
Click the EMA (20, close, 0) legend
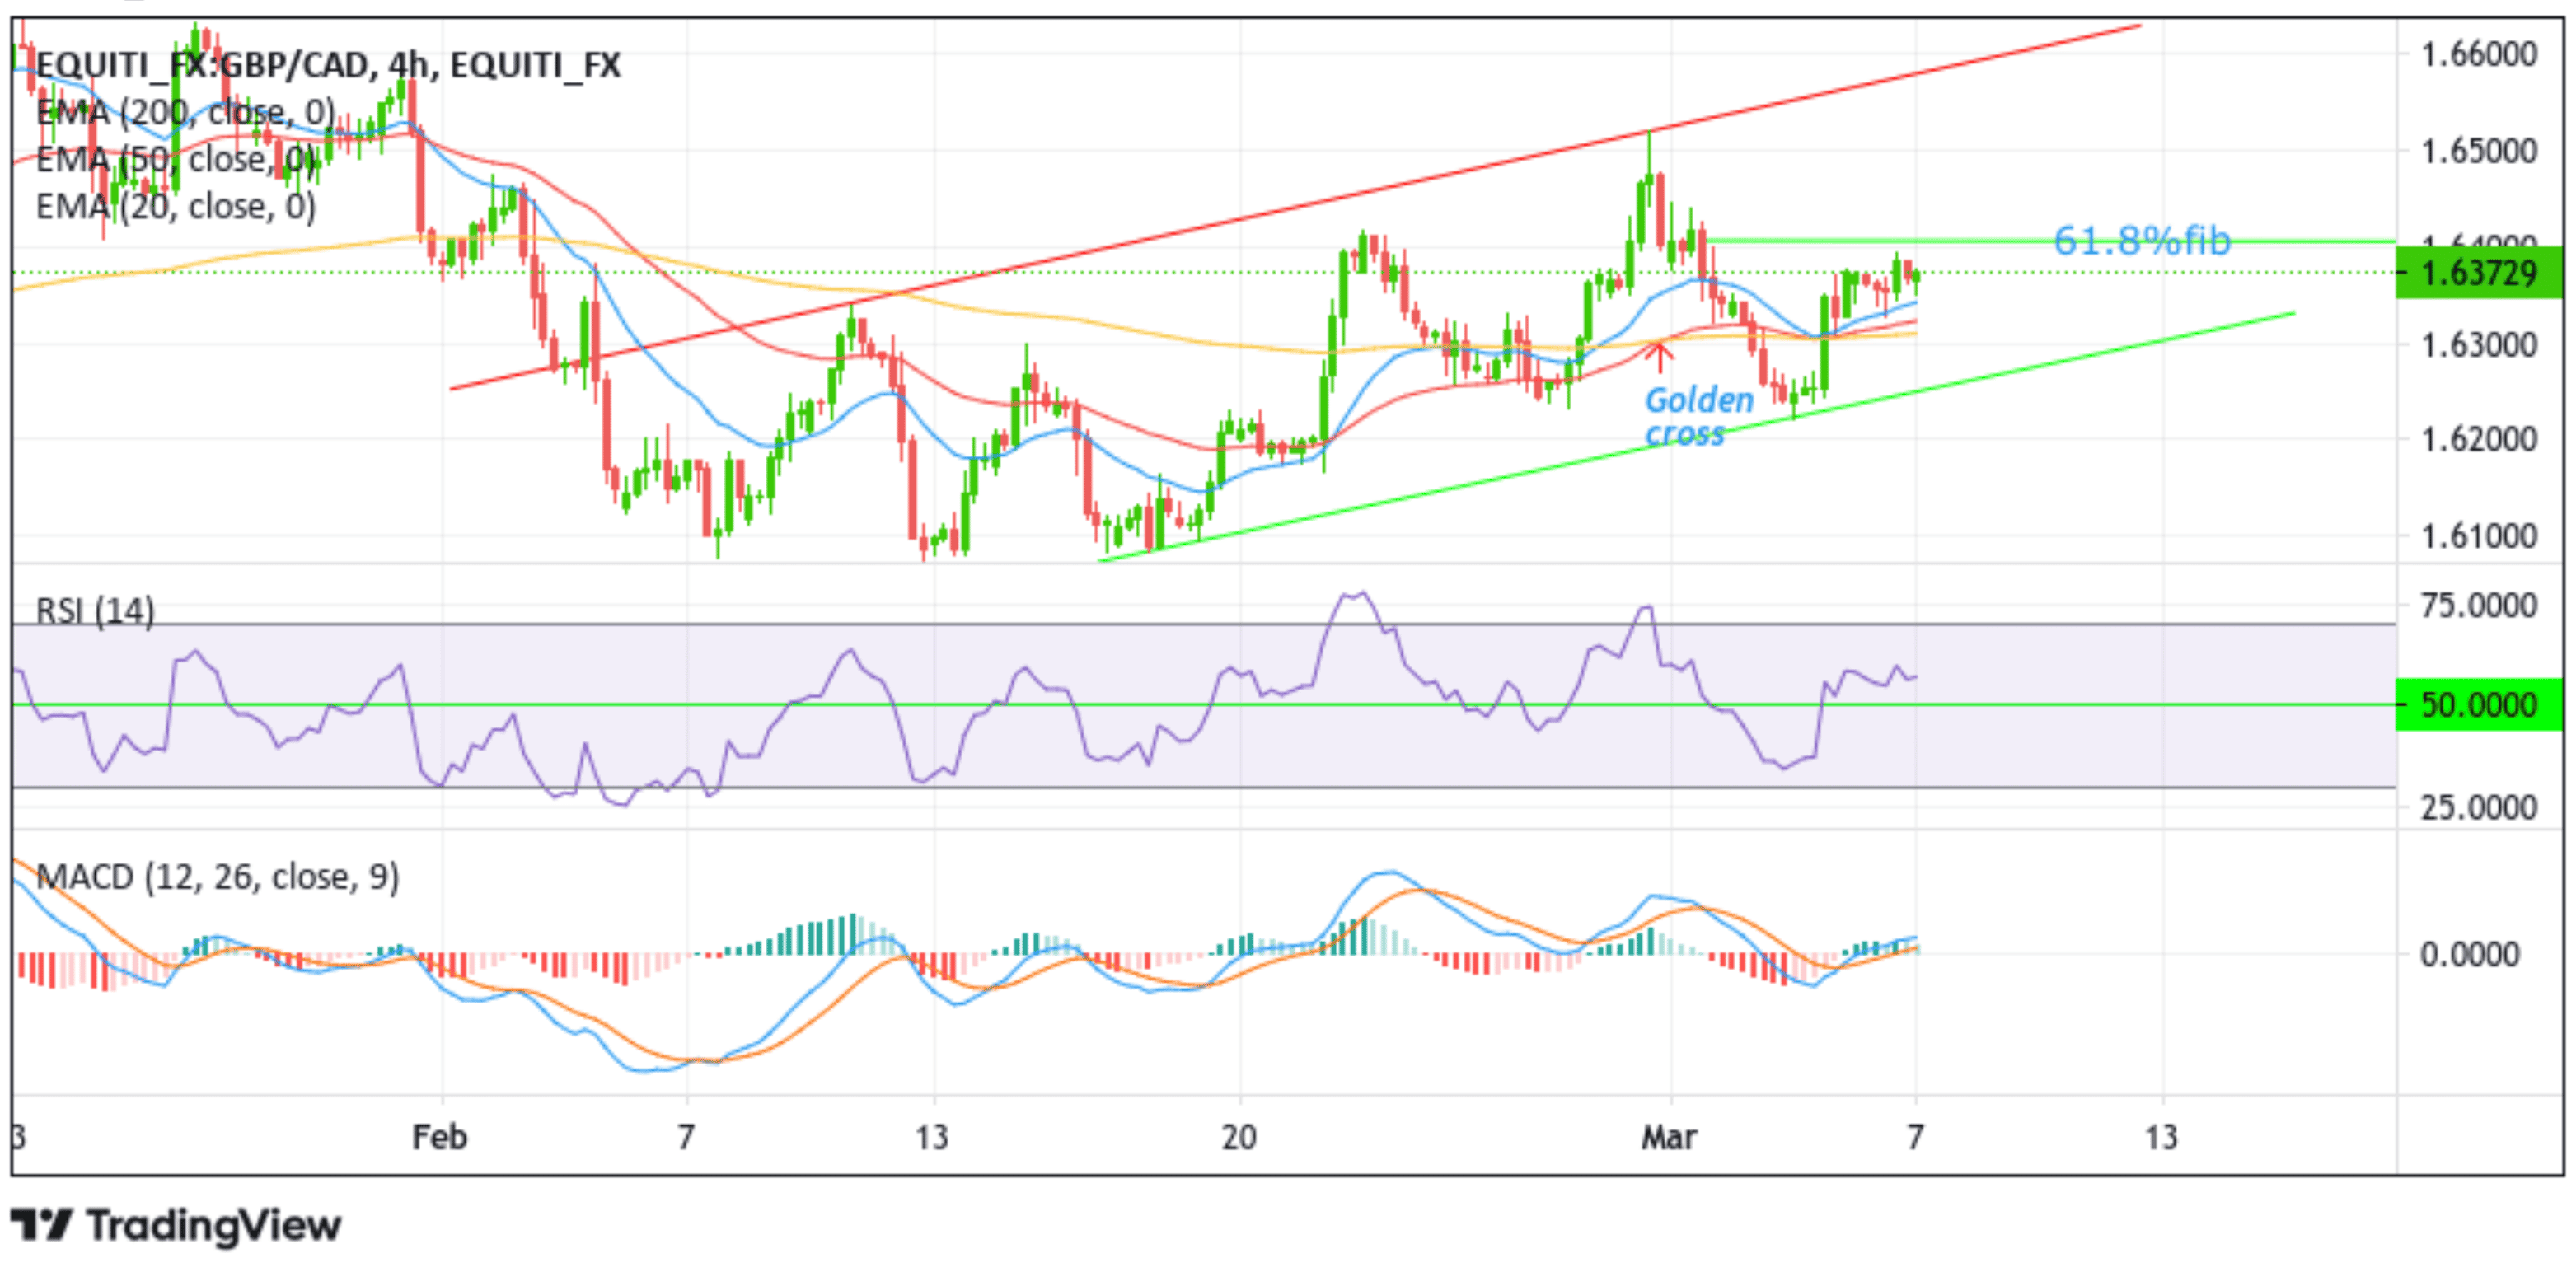176,206
